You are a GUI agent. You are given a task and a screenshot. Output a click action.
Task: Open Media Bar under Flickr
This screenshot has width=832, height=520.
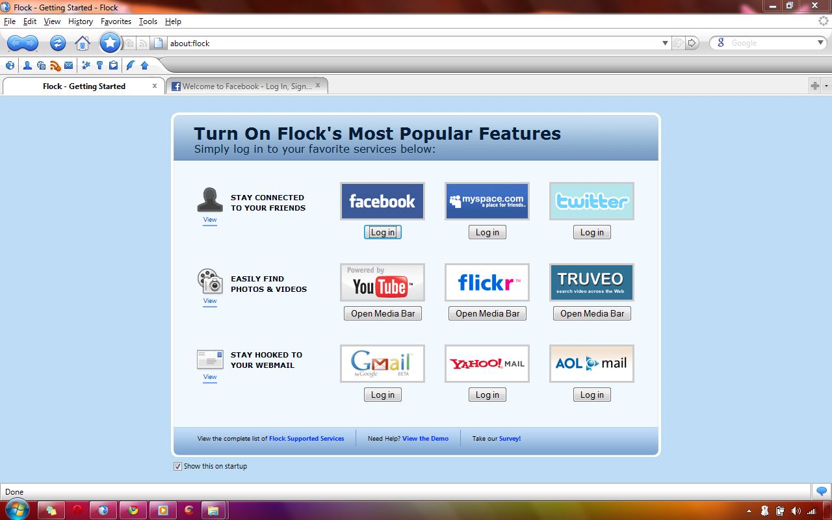[x=487, y=313]
